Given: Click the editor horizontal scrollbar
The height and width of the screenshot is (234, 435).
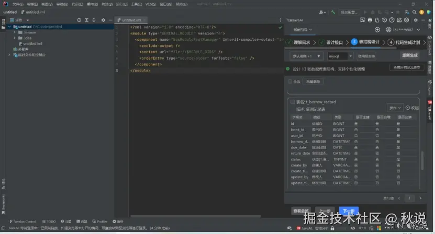Looking at the screenshot, I should (x=195, y=216).
